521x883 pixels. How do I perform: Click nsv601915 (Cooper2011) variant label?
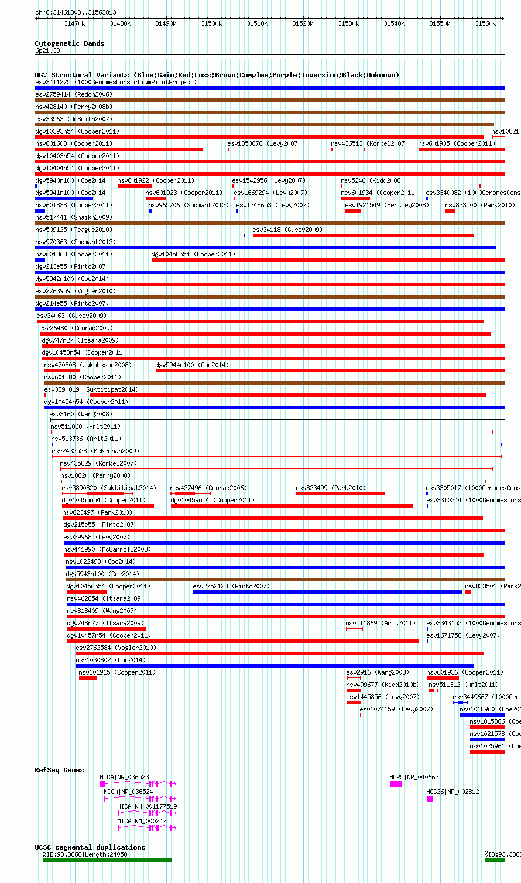(x=117, y=672)
